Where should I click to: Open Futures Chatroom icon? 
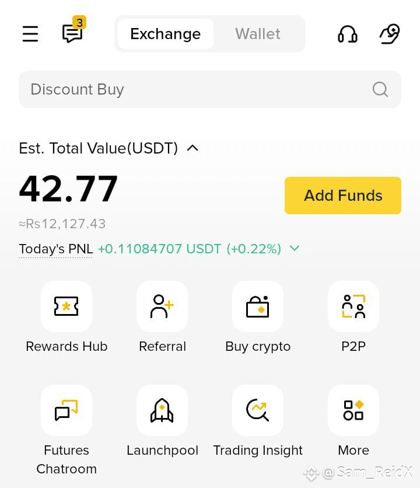coord(66,410)
